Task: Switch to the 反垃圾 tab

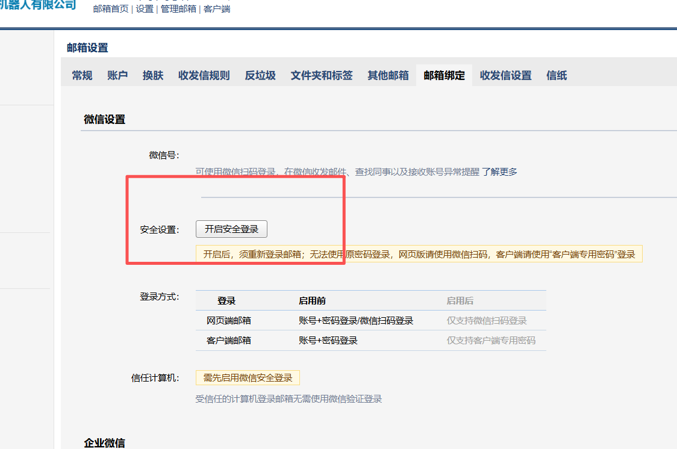Action: coord(260,75)
